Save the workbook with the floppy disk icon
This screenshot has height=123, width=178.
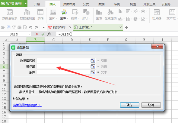click(8, 27)
